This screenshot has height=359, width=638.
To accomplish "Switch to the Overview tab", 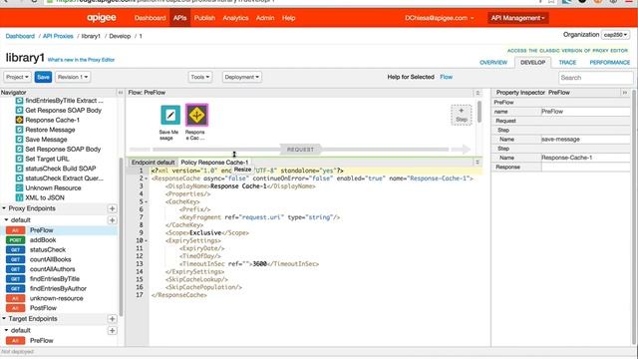I will pos(493,63).
